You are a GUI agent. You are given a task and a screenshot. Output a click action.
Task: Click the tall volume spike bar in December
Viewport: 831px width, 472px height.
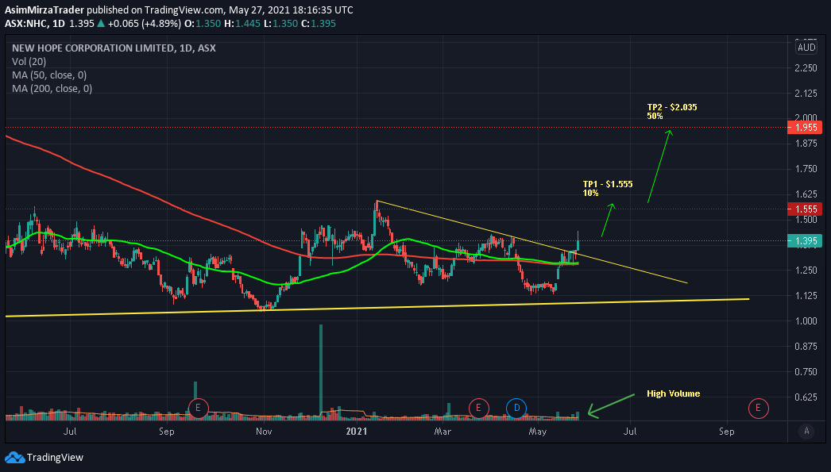pos(321,372)
